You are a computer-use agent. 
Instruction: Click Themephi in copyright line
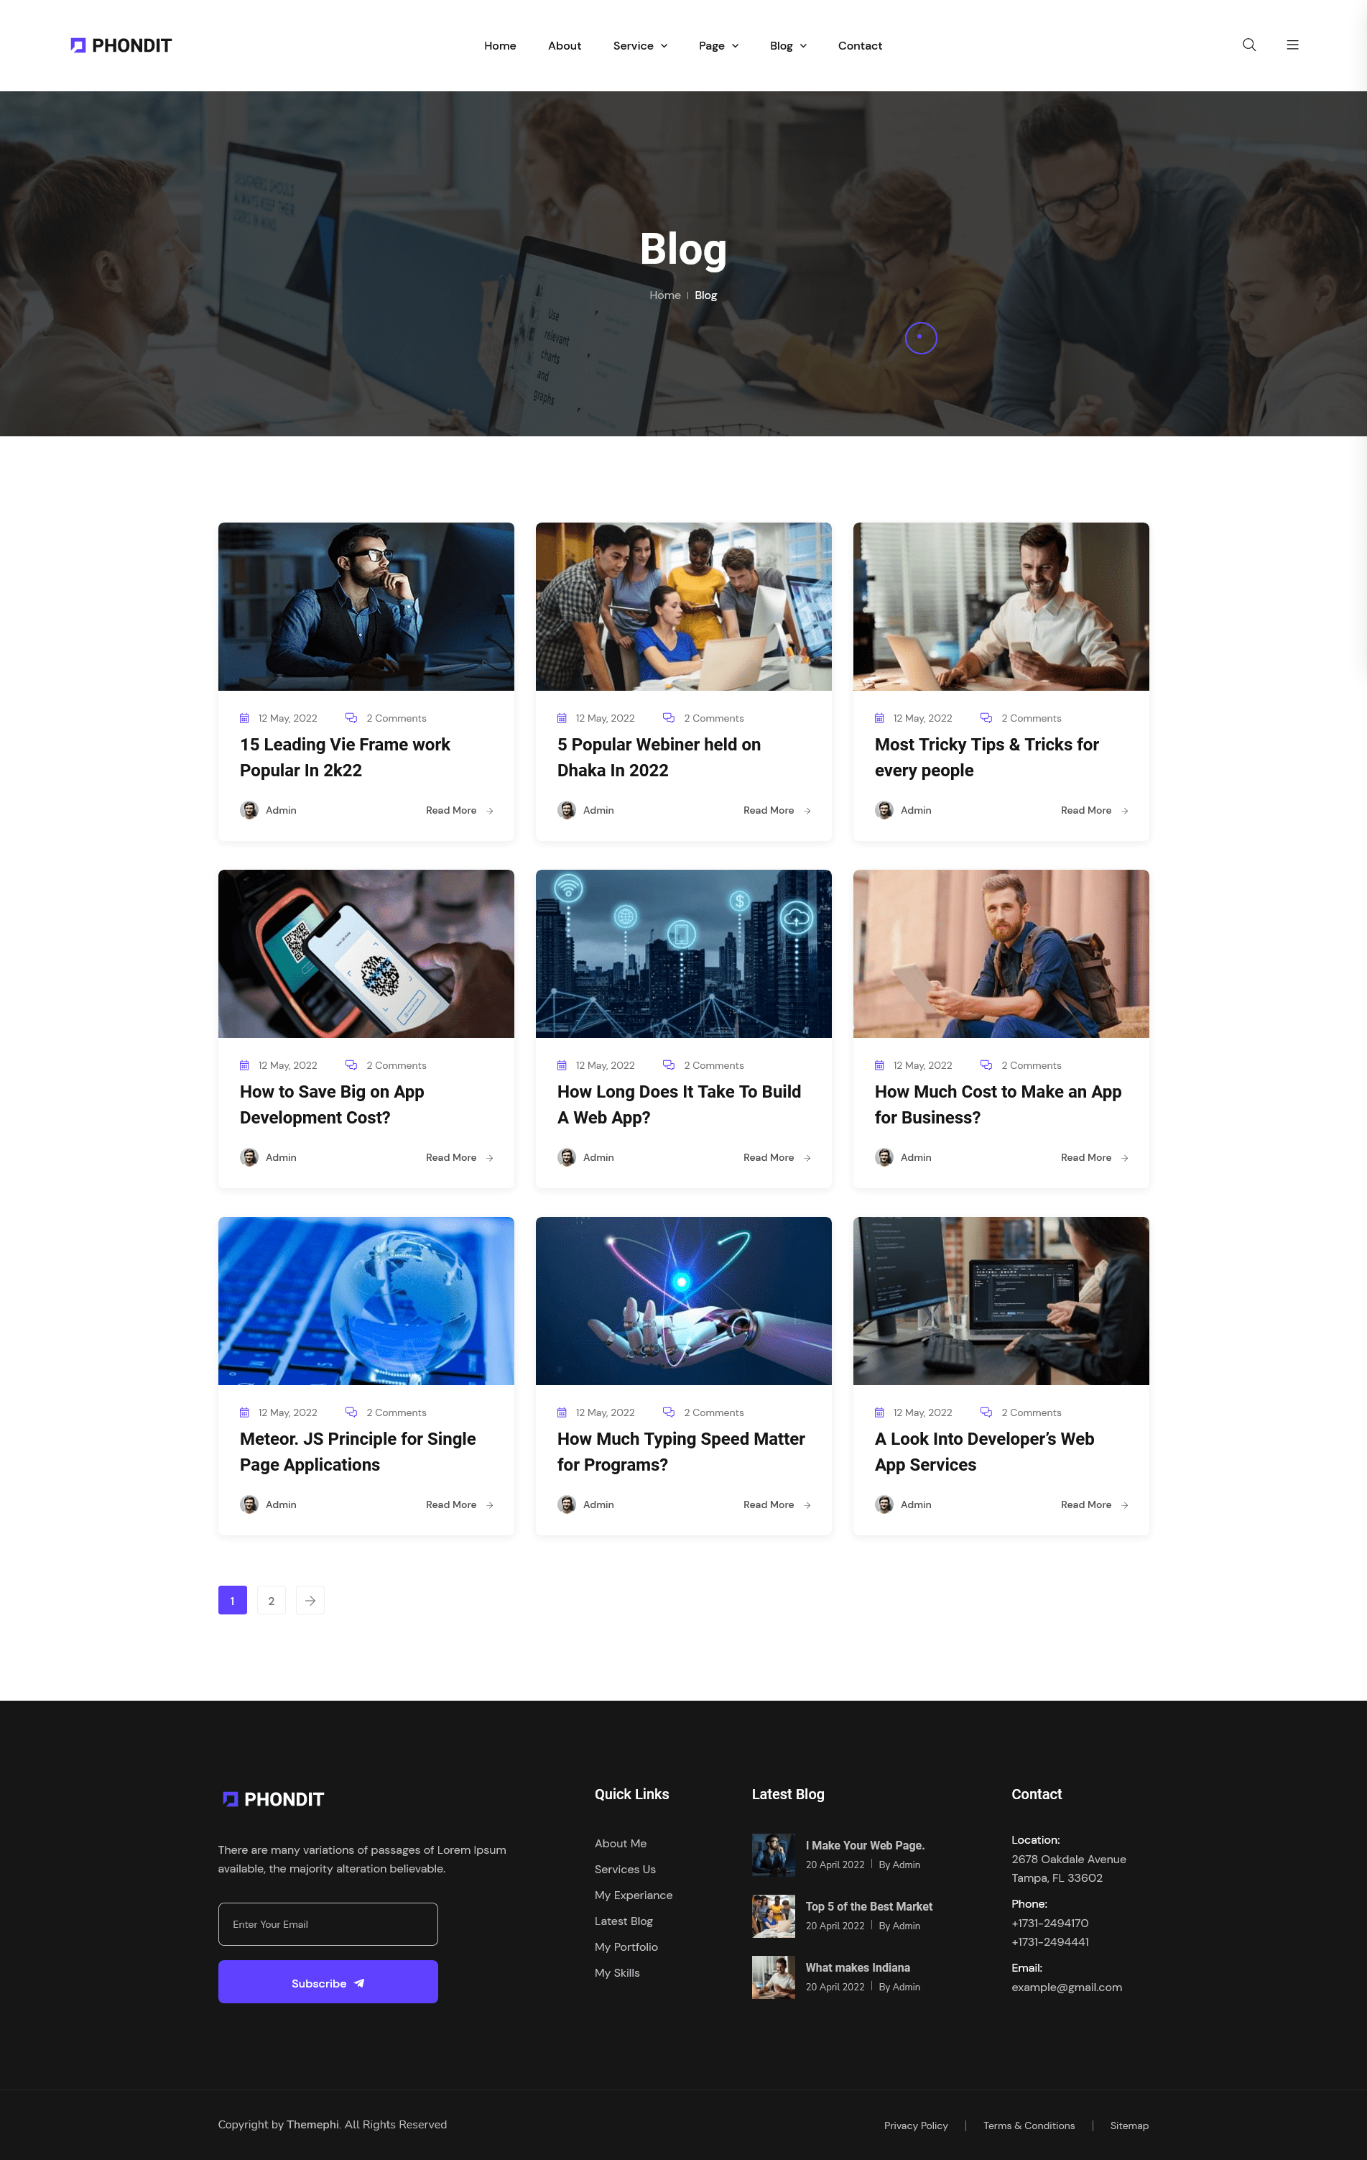point(313,2124)
